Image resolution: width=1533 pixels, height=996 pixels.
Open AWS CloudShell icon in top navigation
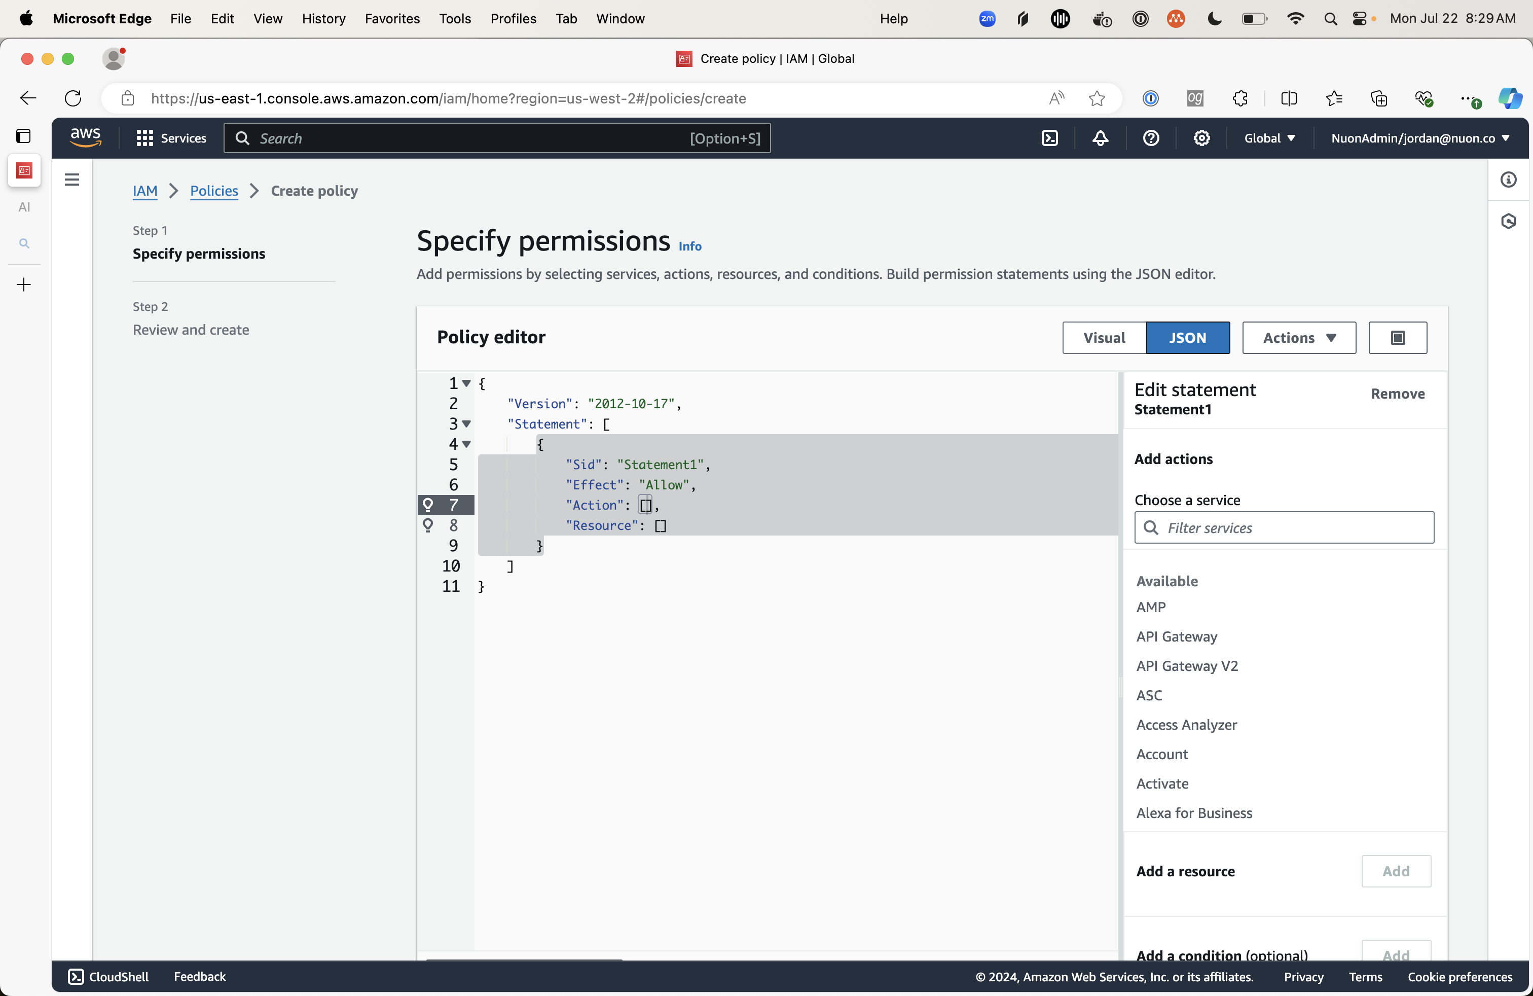point(1049,138)
